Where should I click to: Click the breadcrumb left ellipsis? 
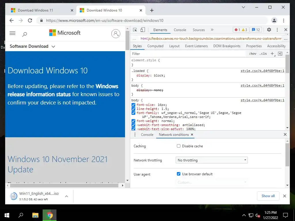134,39
